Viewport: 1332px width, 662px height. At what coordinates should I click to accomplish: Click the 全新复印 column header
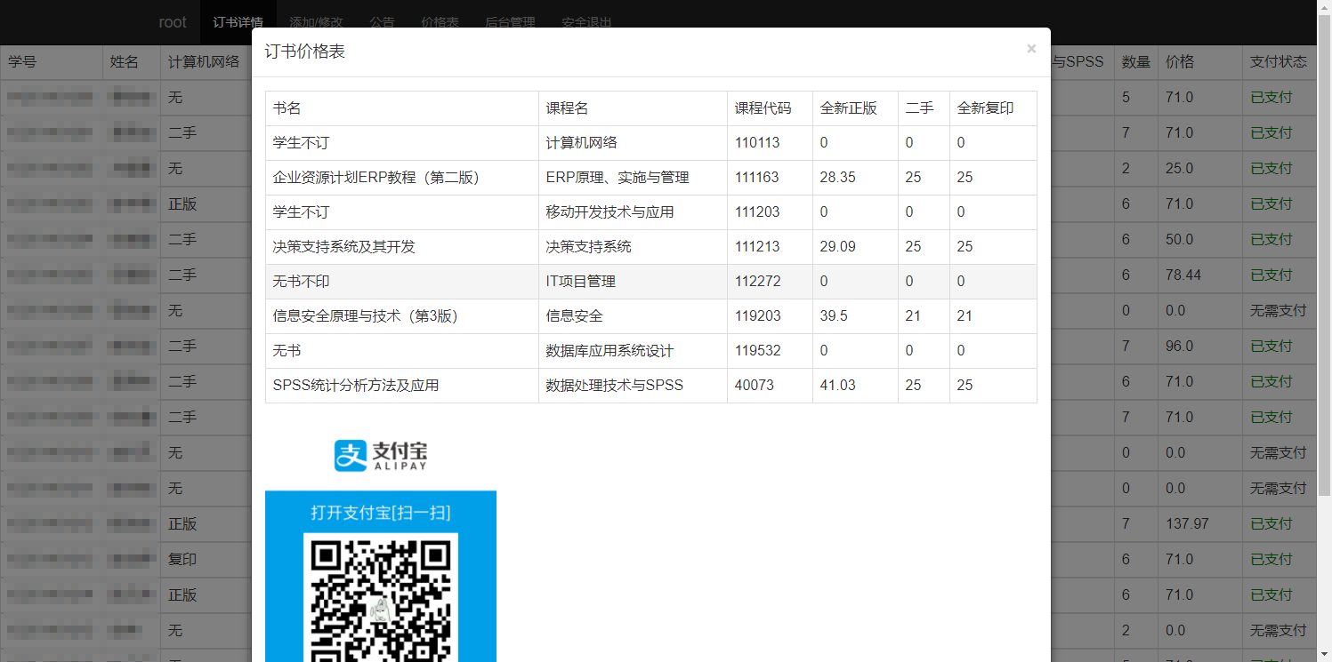[985, 108]
